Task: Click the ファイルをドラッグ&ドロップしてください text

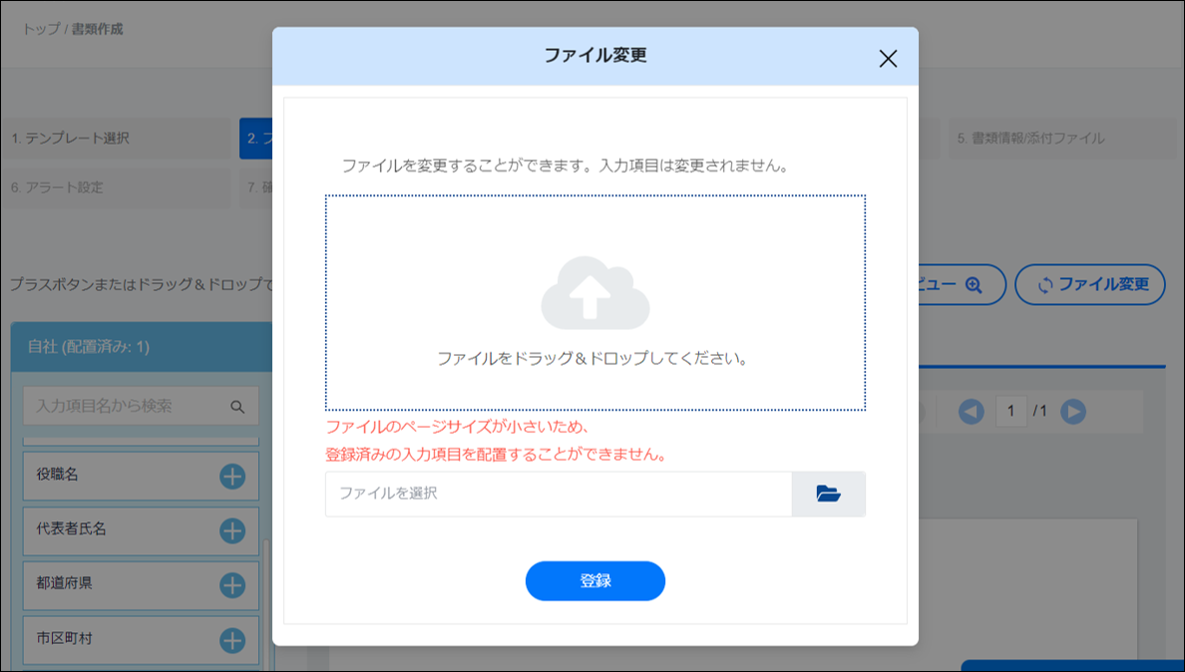Action: click(x=592, y=359)
